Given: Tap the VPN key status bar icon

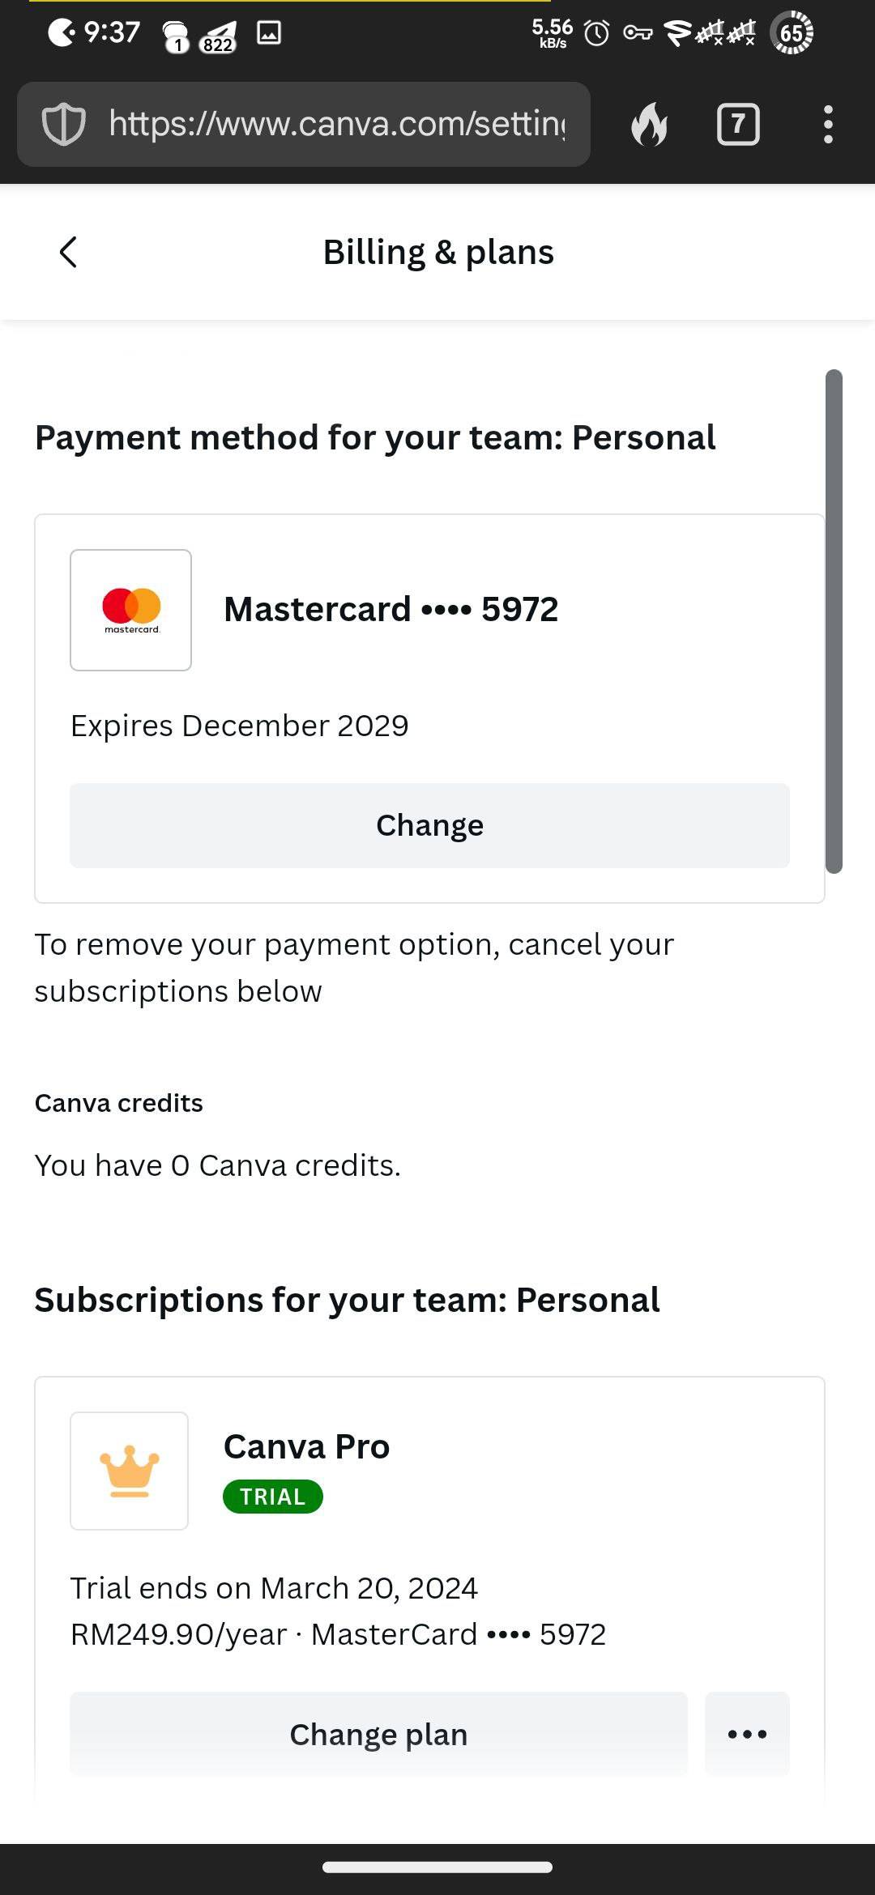Looking at the screenshot, I should click(638, 33).
